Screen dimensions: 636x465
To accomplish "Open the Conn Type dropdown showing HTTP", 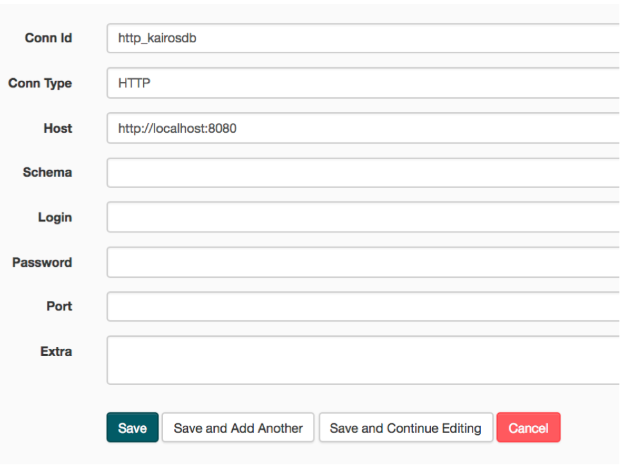I will point(362,83).
